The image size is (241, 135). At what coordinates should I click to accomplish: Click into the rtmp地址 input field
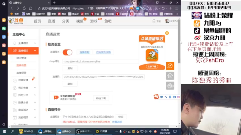click(101, 61)
